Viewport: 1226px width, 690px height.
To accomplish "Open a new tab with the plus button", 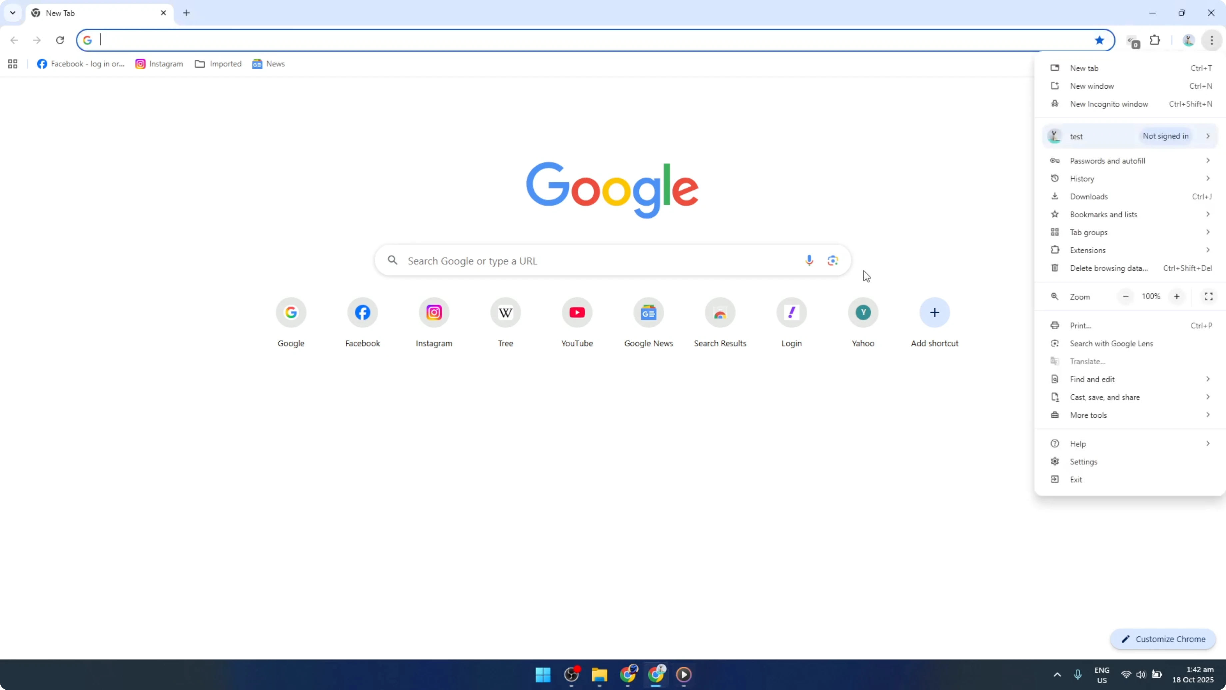I will pos(187,13).
